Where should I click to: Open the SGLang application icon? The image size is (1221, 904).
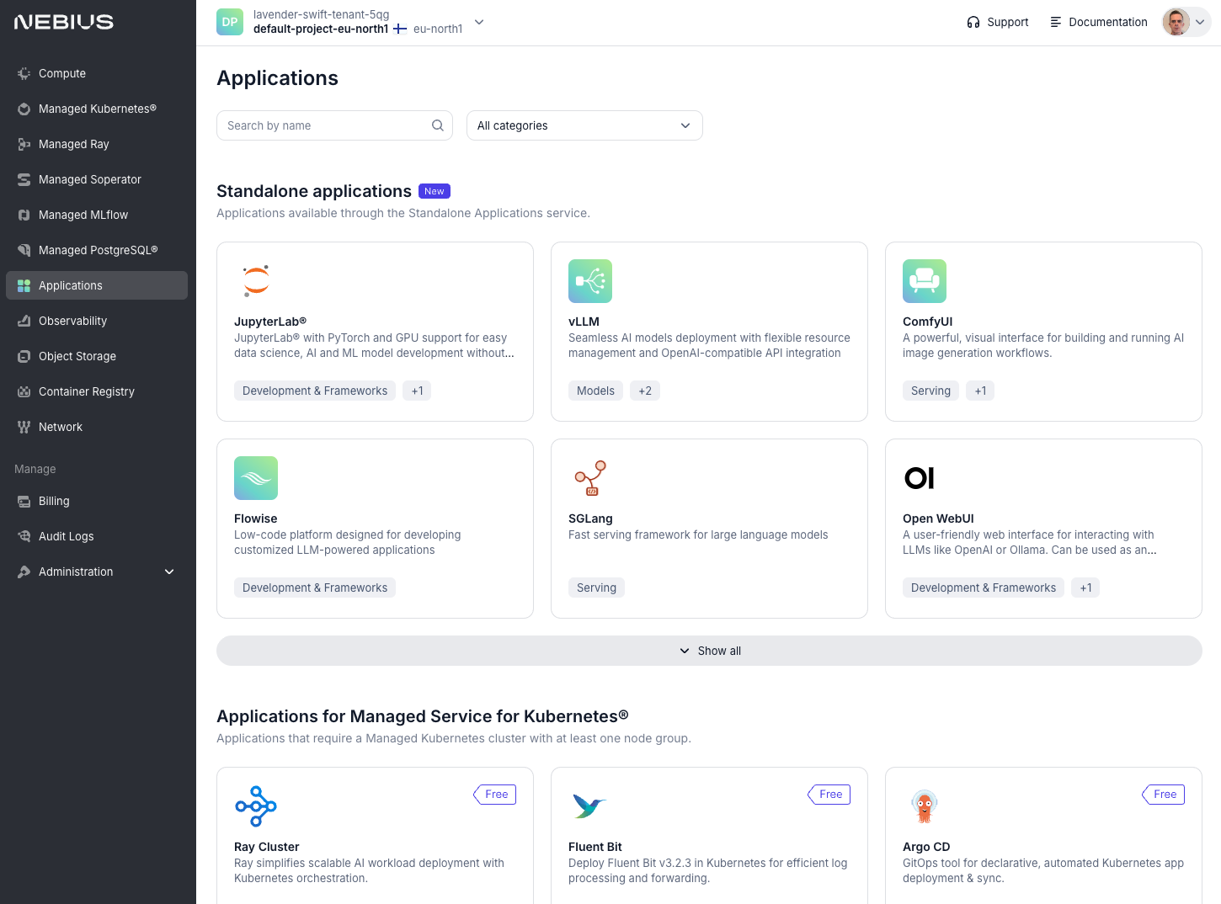589,478
